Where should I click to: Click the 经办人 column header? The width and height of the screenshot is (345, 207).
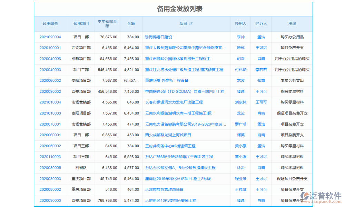click(261, 24)
